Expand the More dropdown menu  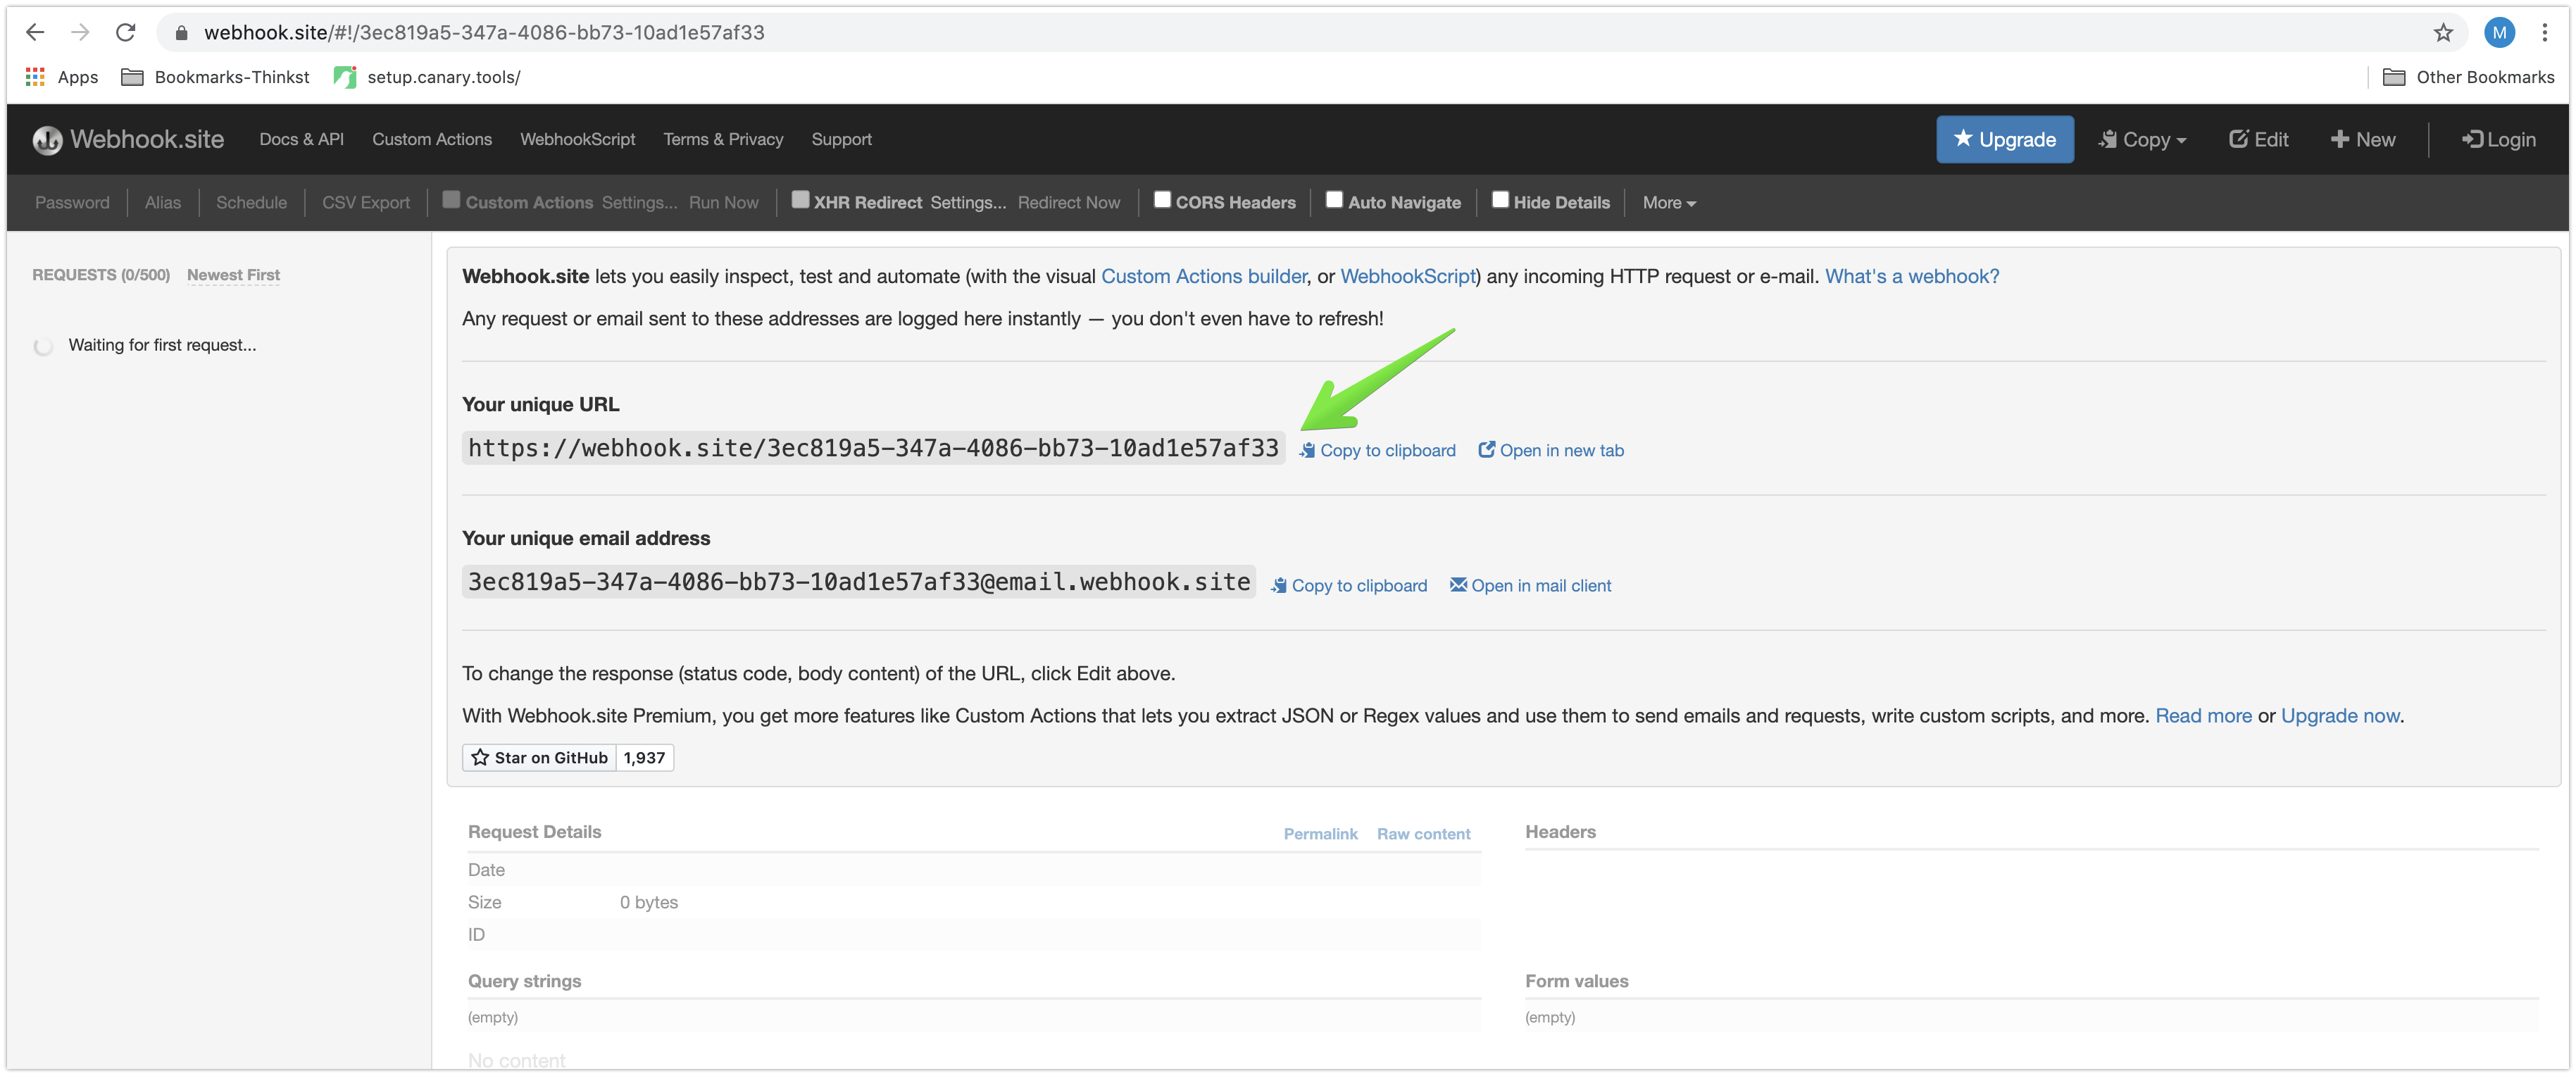point(1669,202)
